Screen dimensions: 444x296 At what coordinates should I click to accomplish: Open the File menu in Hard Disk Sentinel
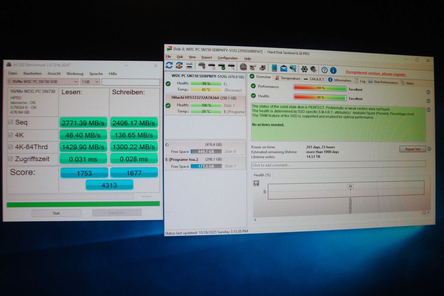(168, 57)
